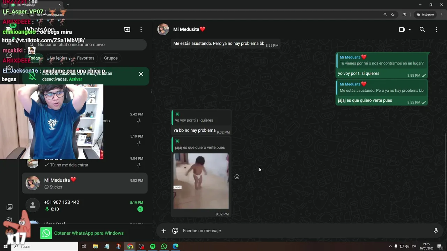This screenshot has width=447, height=251.
Task: Open a new browser tab
Action: coord(68,5)
